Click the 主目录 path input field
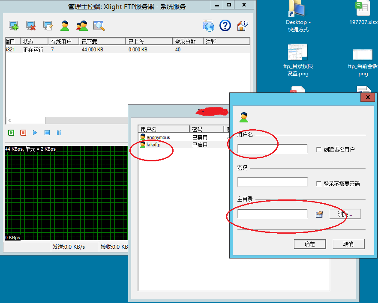The height and width of the screenshot is (303, 378). (x=273, y=214)
